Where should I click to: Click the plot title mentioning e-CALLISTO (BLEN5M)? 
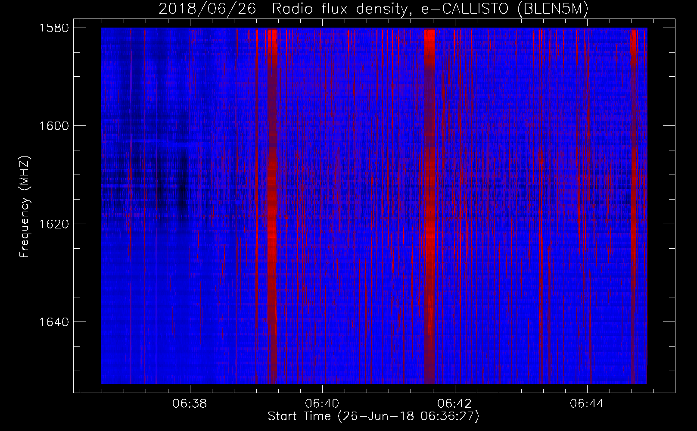(x=373, y=9)
